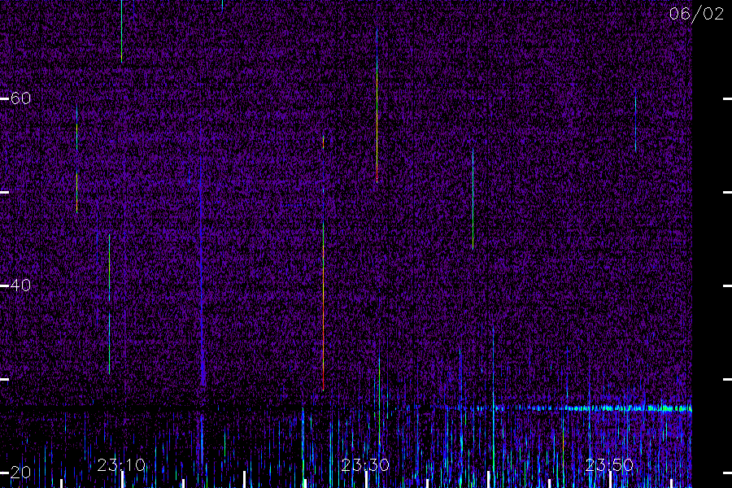732x488 pixels.
Task: Click the 23:10 time label
Action: (121, 465)
